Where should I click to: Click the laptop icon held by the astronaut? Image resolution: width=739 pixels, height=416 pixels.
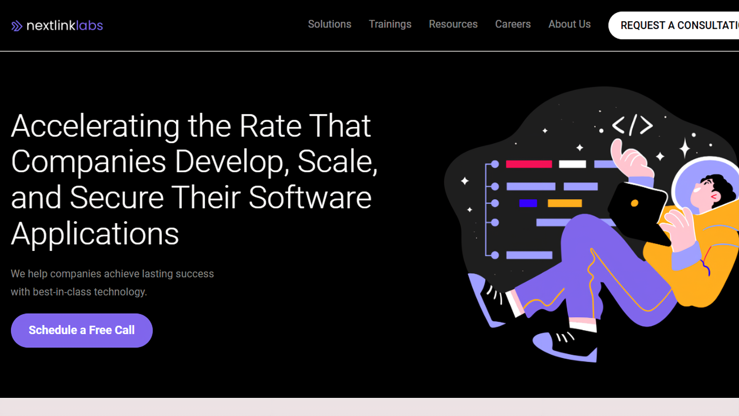tap(637, 210)
